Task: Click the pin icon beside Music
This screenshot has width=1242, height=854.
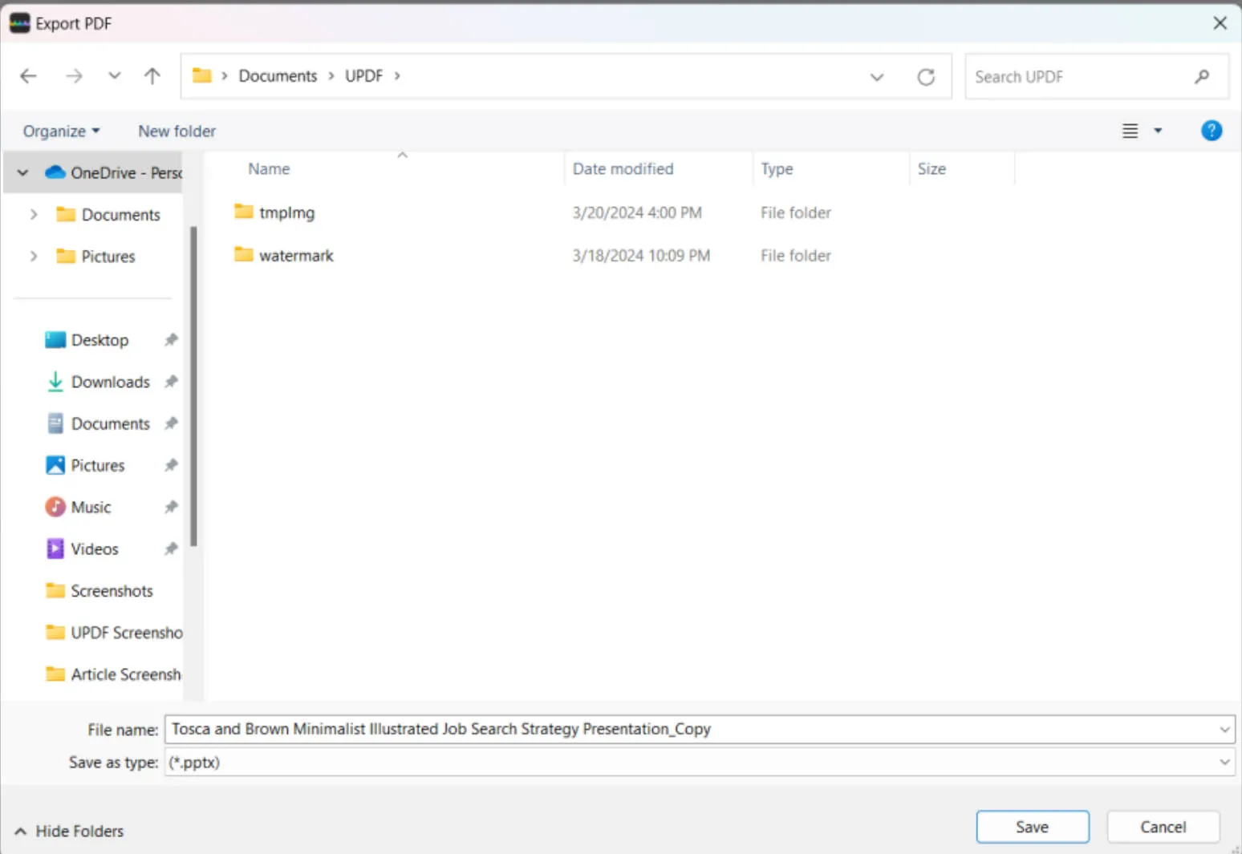Action: pyautogui.click(x=171, y=507)
